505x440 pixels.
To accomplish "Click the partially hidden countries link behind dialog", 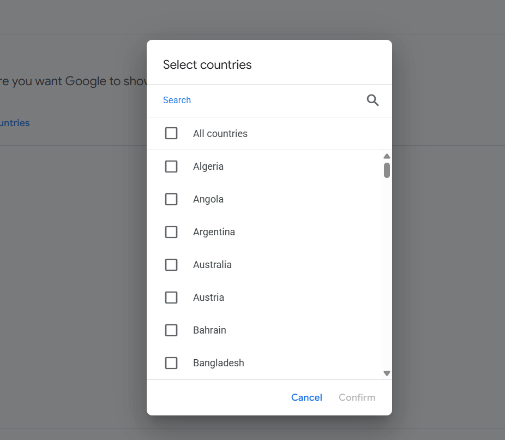I will tap(15, 123).
